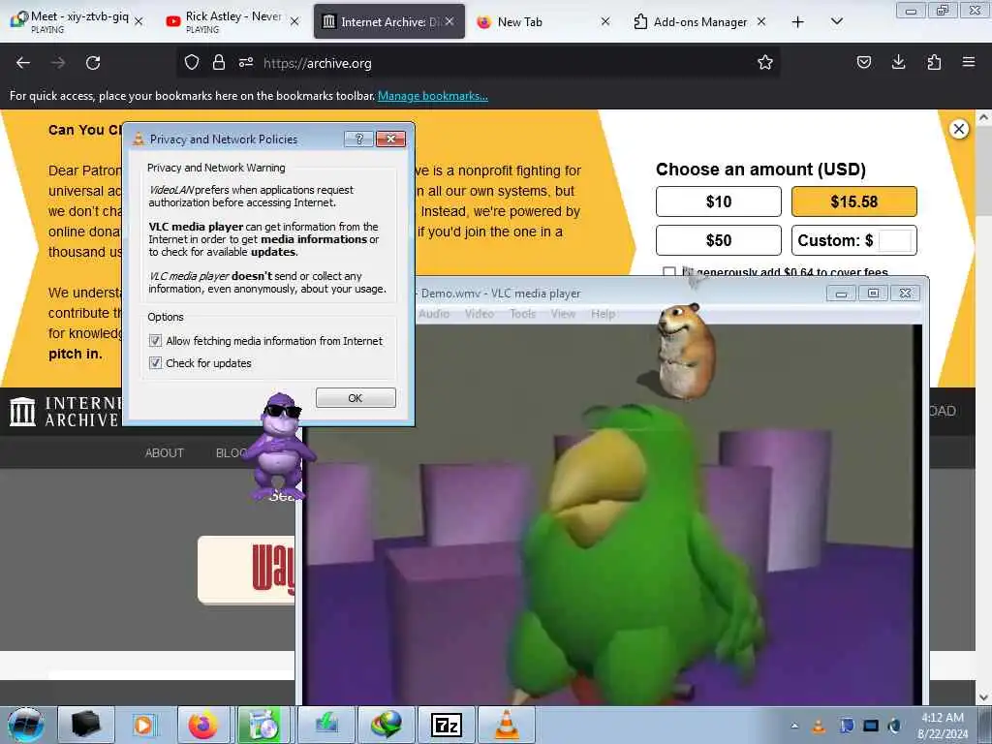Screen dimensions: 992x744
Task: Open the Firefox Downloads panel
Action: click(898, 62)
